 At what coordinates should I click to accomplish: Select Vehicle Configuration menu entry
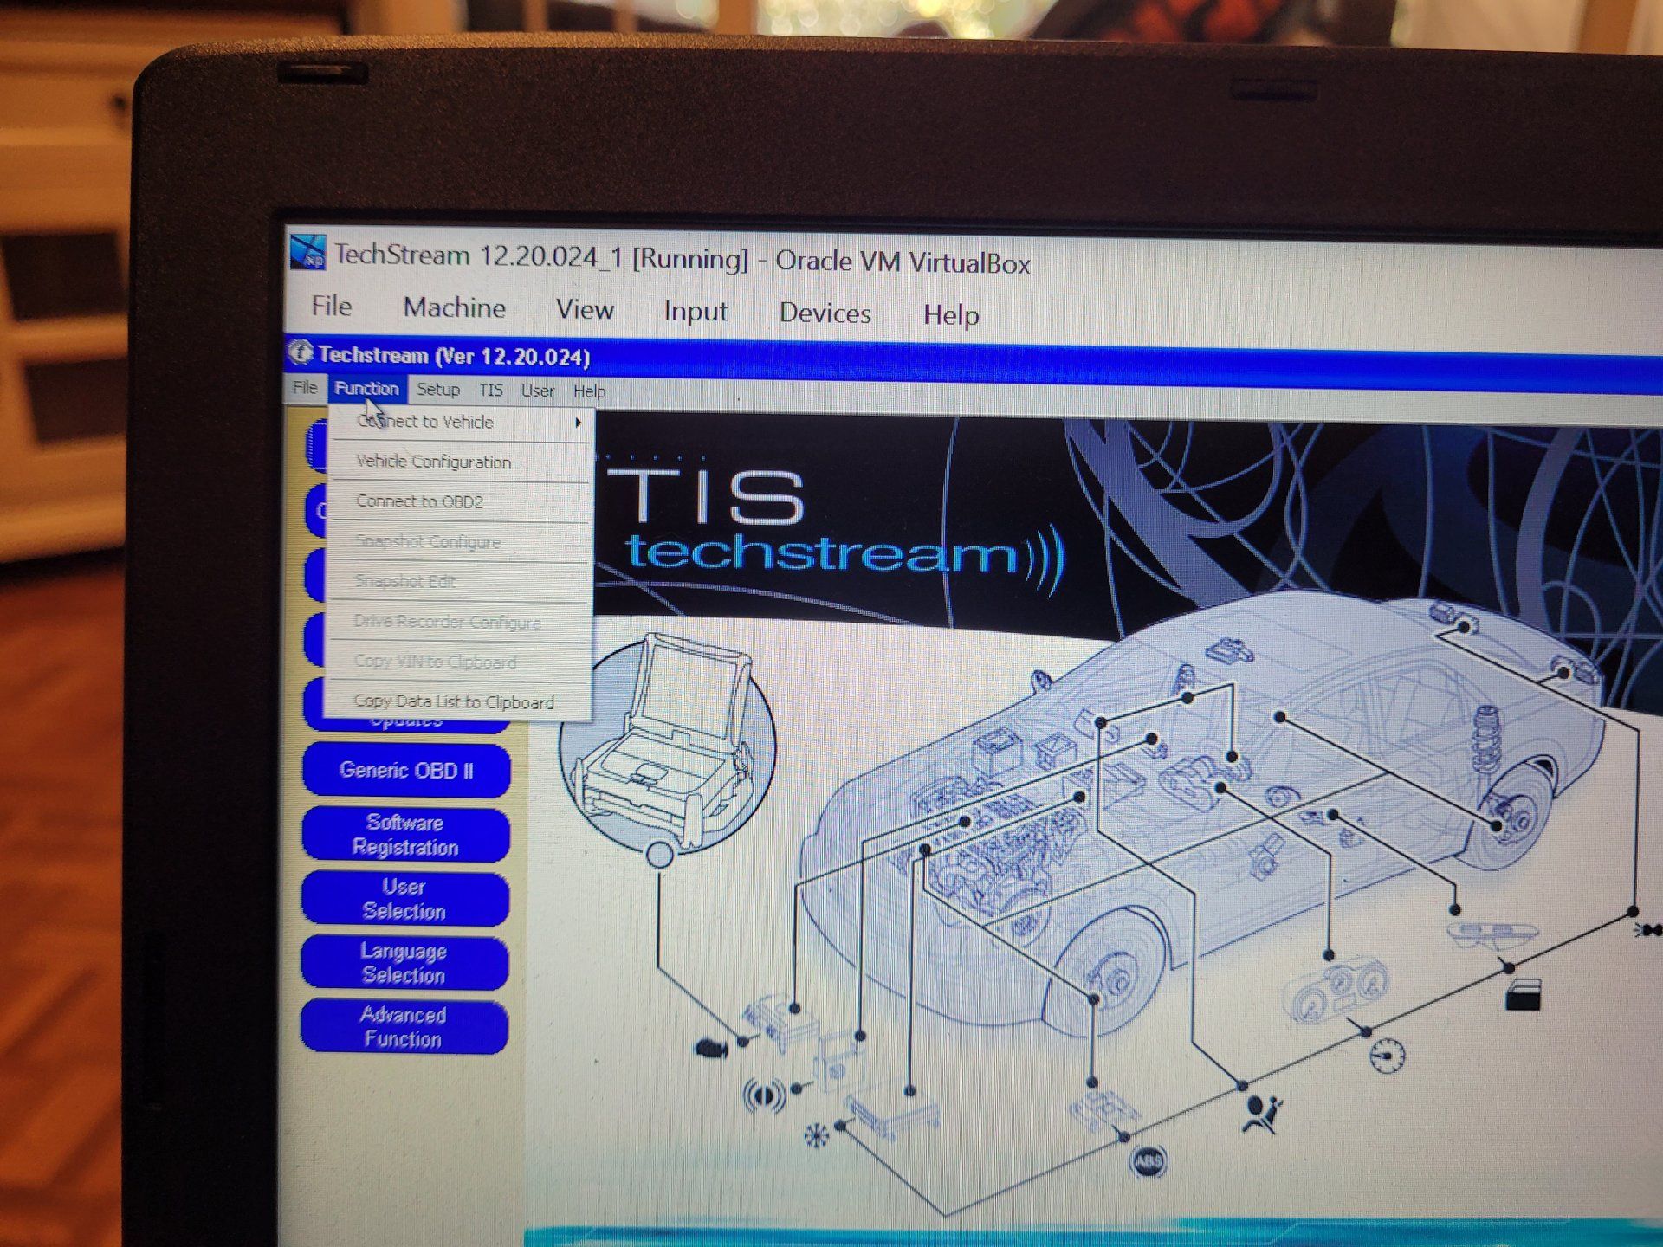pos(461,462)
